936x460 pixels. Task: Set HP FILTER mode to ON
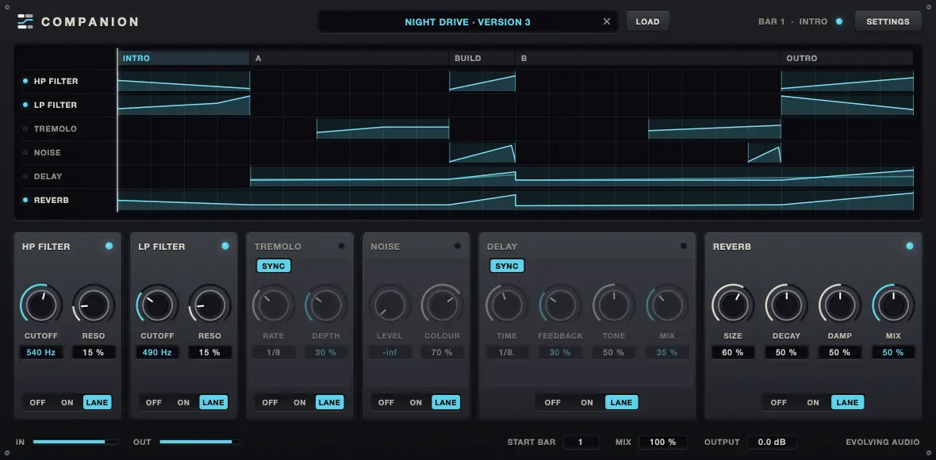tap(67, 403)
